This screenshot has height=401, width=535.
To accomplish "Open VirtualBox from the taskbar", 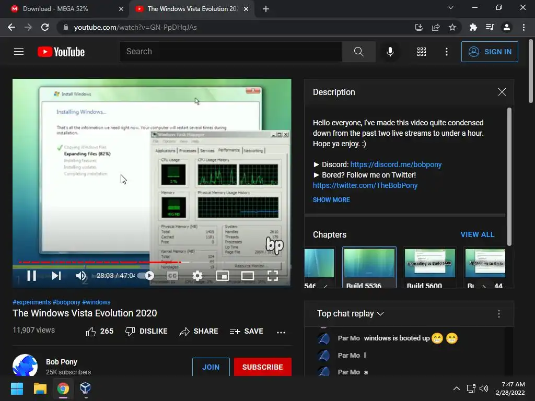I will point(85,388).
